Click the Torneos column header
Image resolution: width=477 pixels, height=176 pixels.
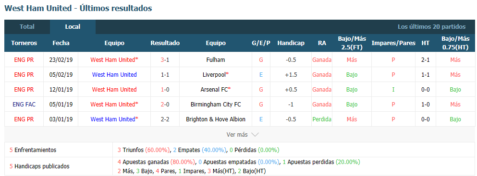(24, 43)
